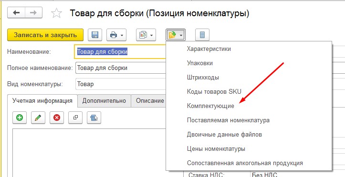345x177 pixels.
Task: Click the 'Записать и закрыть' button
Action: pyautogui.click(x=45, y=35)
